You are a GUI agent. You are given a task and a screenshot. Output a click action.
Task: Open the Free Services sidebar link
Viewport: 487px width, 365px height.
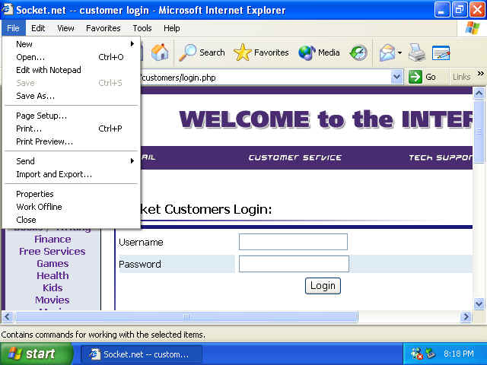click(53, 252)
